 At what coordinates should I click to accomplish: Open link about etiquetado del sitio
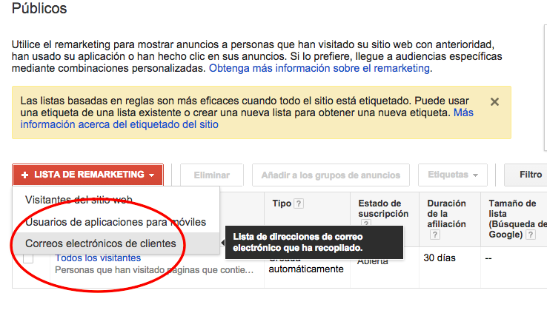119,124
